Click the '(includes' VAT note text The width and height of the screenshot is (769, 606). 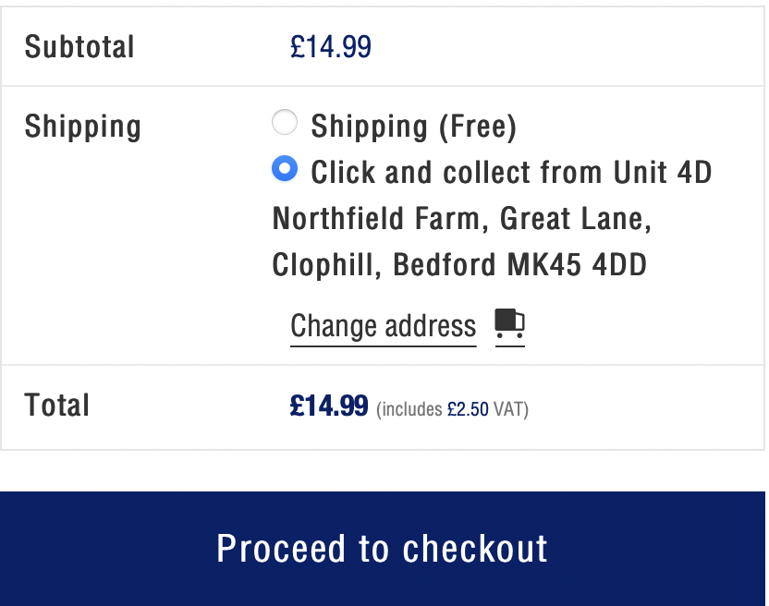point(409,409)
